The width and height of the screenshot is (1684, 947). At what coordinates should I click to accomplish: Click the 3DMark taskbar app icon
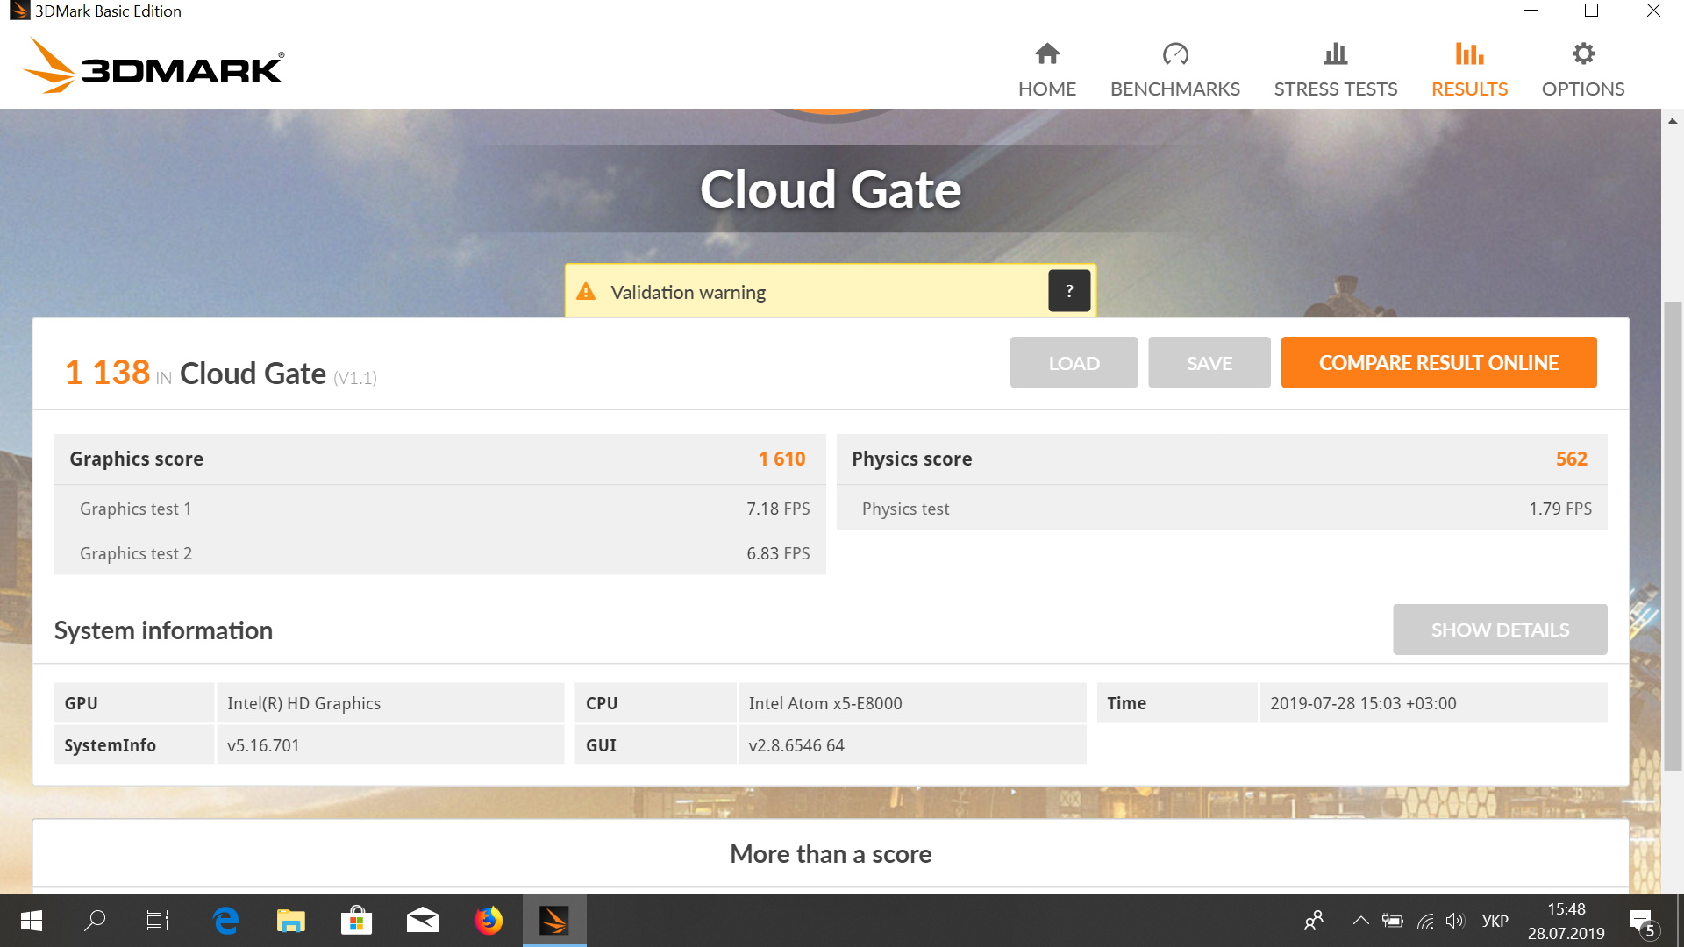554,921
